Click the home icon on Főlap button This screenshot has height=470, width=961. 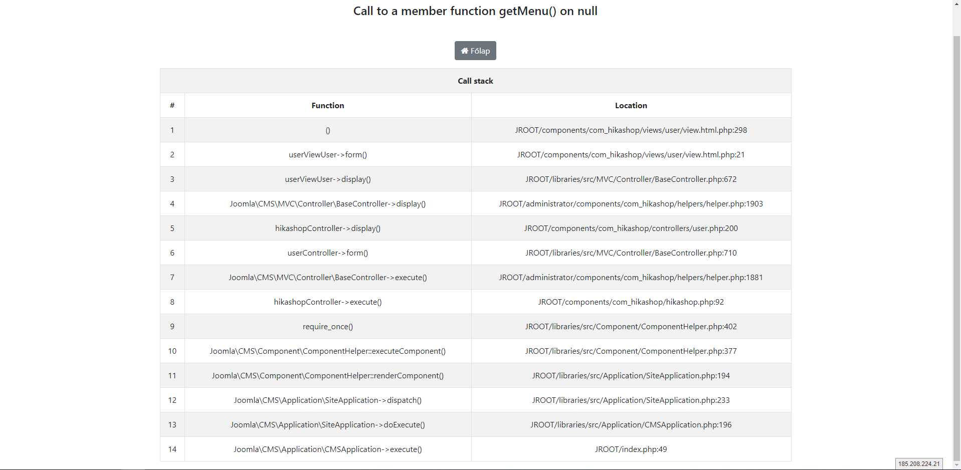pyautogui.click(x=464, y=51)
